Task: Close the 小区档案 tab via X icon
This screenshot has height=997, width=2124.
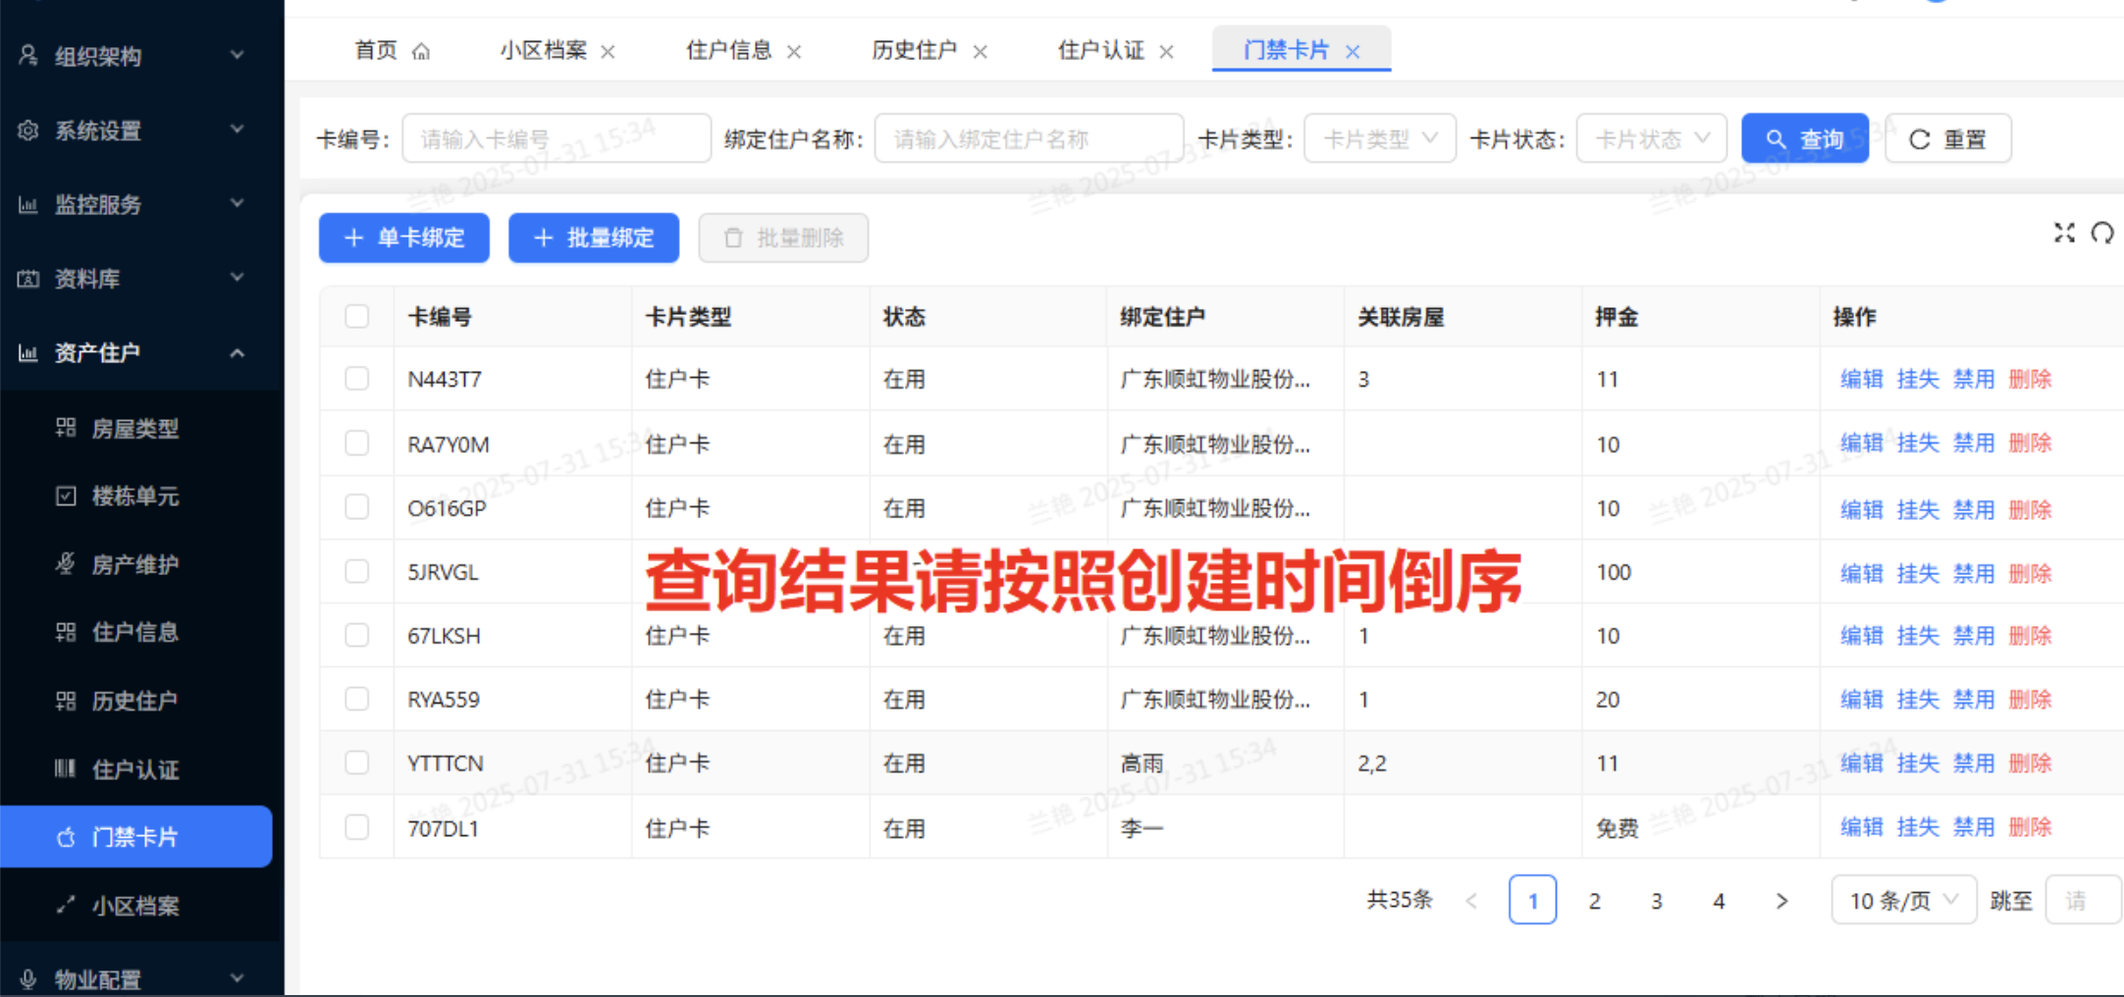Action: [x=608, y=52]
